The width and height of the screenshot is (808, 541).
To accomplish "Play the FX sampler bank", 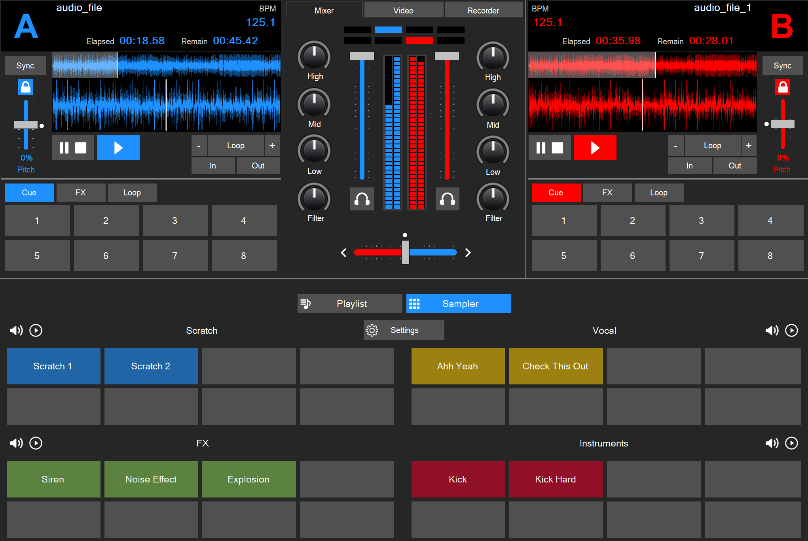I will coord(36,443).
